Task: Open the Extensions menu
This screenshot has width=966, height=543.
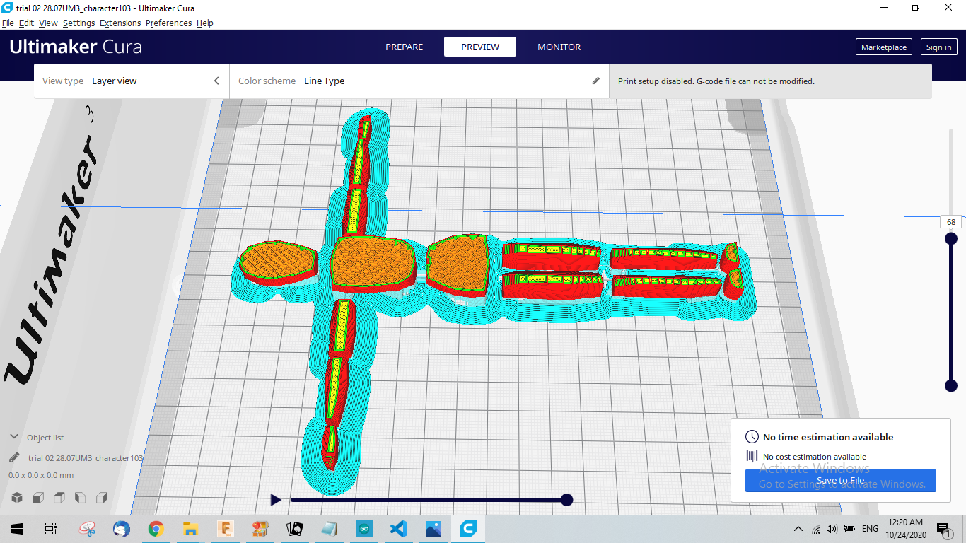Action: click(120, 23)
